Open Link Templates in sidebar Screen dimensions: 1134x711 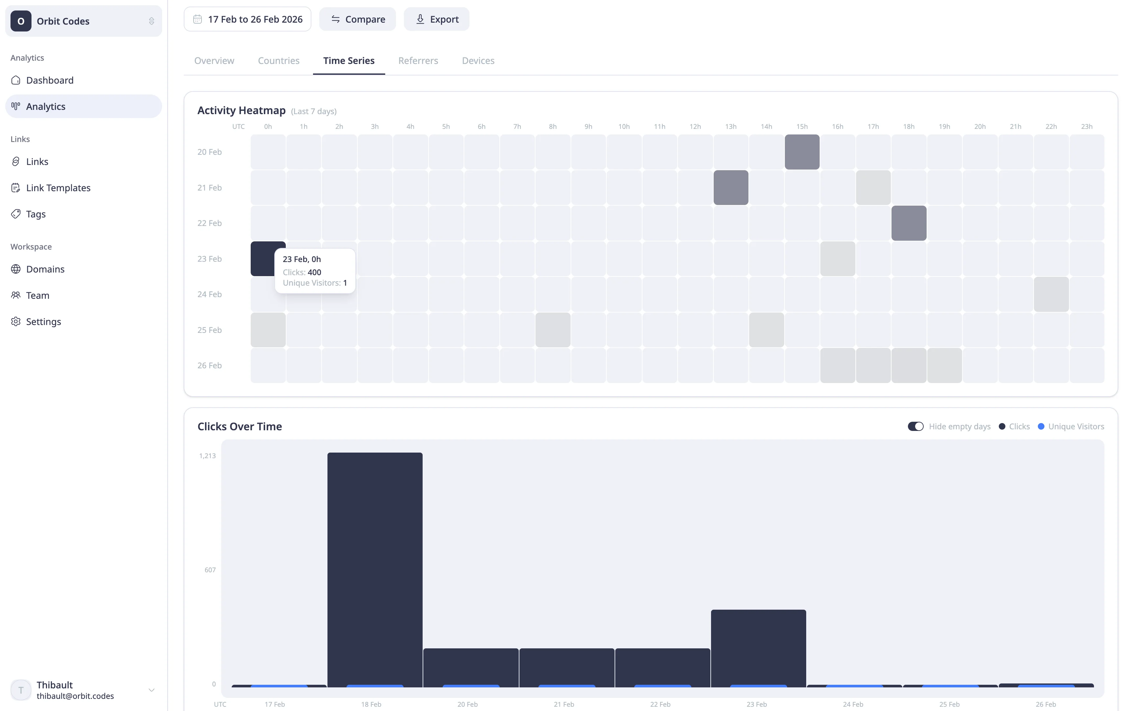coord(84,188)
